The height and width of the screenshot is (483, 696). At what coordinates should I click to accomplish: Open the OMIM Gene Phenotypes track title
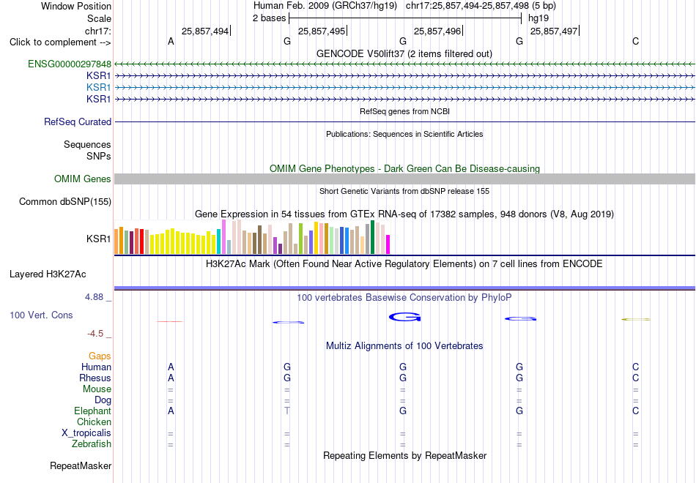point(404,168)
